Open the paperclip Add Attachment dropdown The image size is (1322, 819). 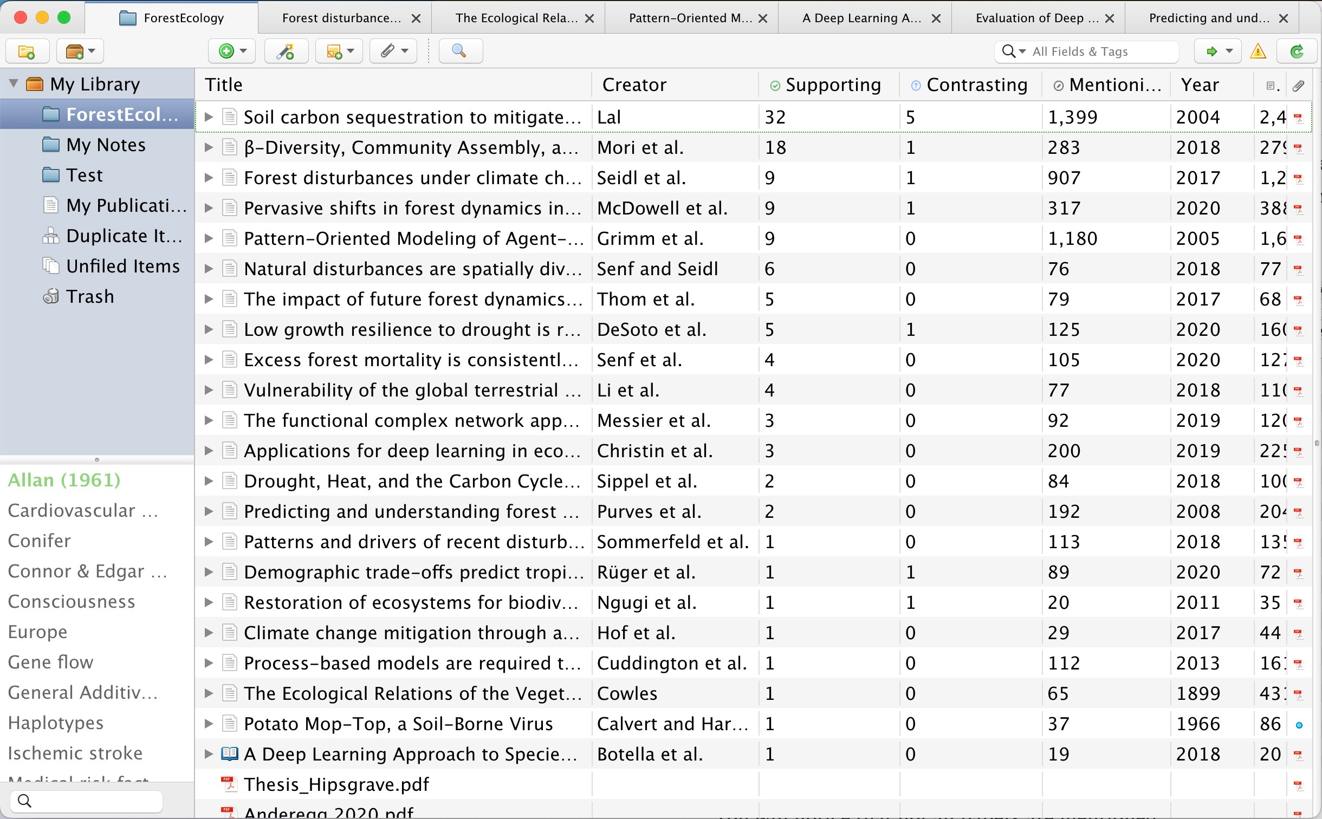tap(393, 51)
